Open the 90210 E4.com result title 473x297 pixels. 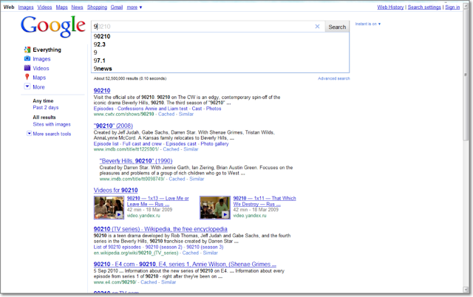[x=185, y=264]
